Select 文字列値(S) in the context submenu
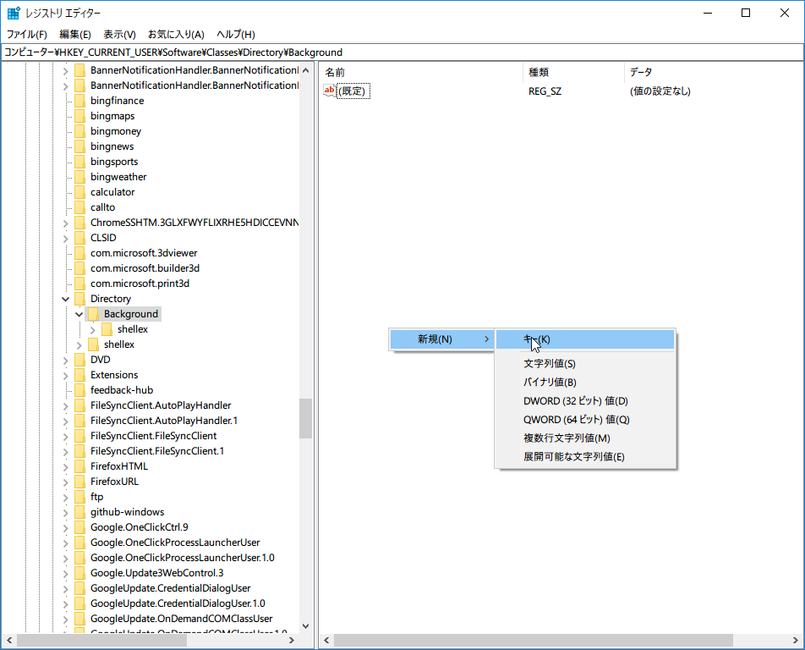The image size is (805, 650). click(x=550, y=364)
